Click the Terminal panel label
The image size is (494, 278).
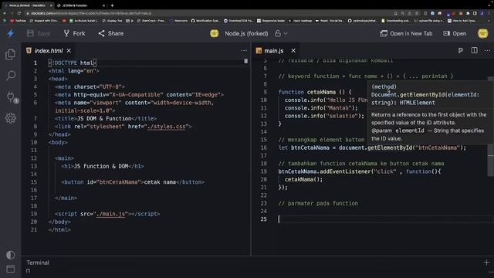pos(38,263)
